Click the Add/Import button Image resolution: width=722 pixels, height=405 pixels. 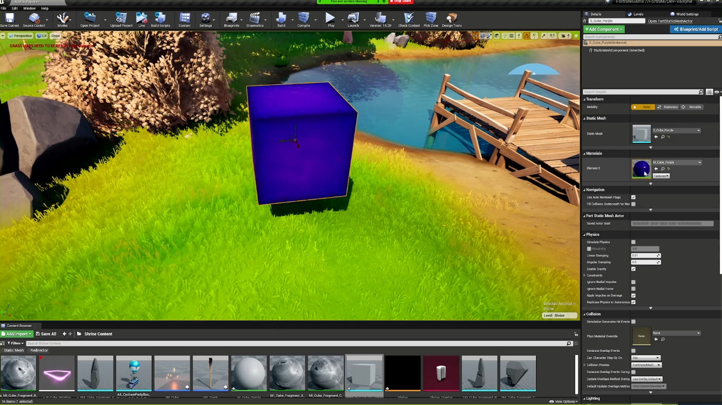[17, 334]
